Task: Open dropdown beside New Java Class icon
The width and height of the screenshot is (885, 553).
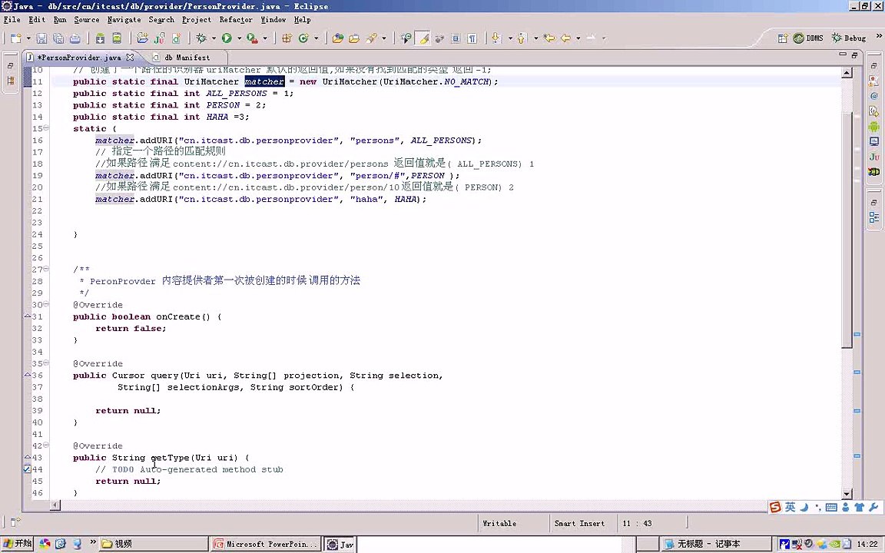Action: coord(316,38)
